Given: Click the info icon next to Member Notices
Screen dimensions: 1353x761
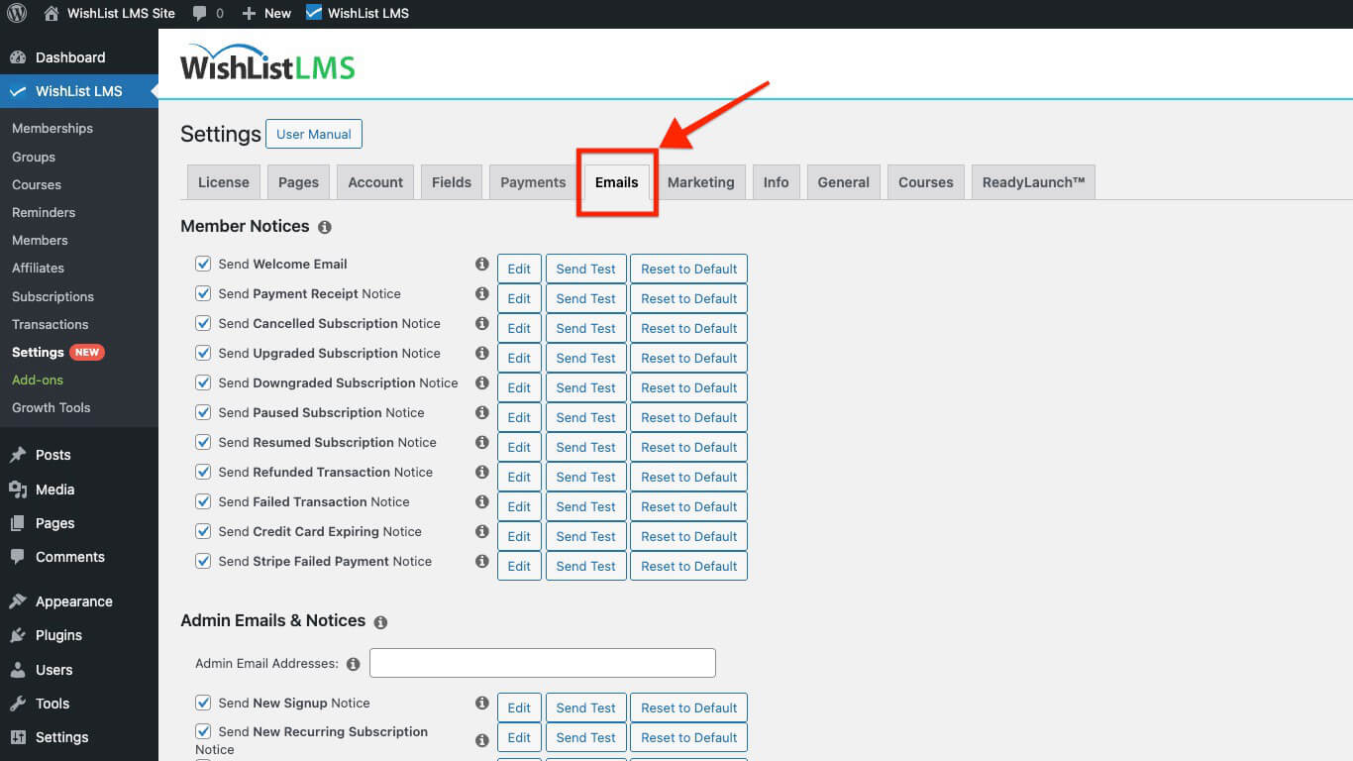Looking at the screenshot, I should point(324,228).
